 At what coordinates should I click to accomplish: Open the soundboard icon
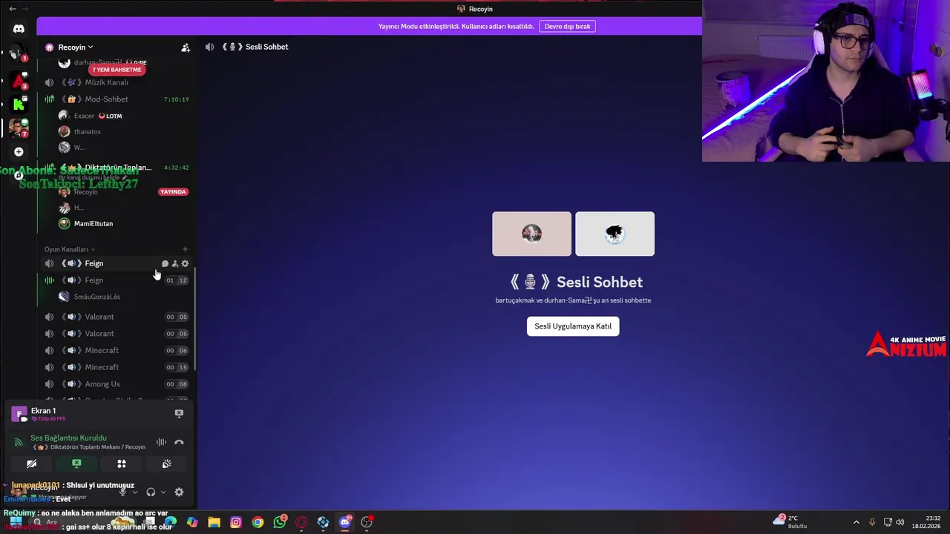tap(166, 464)
